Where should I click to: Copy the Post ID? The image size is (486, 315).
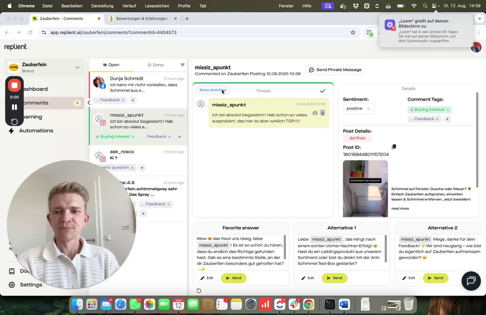tap(394, 147)
